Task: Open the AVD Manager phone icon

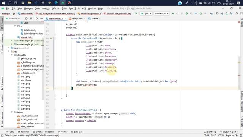Action: [x=226, y=14]
